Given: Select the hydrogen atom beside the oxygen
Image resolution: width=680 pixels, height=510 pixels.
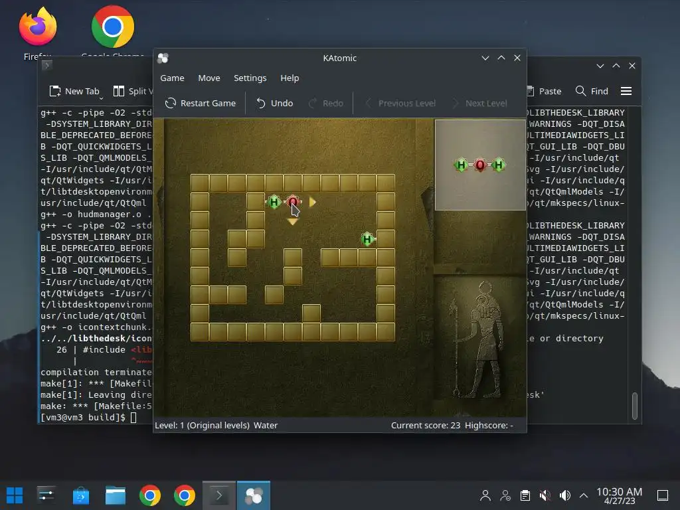Looking at the screenshot, I should (x=274, y=202).
